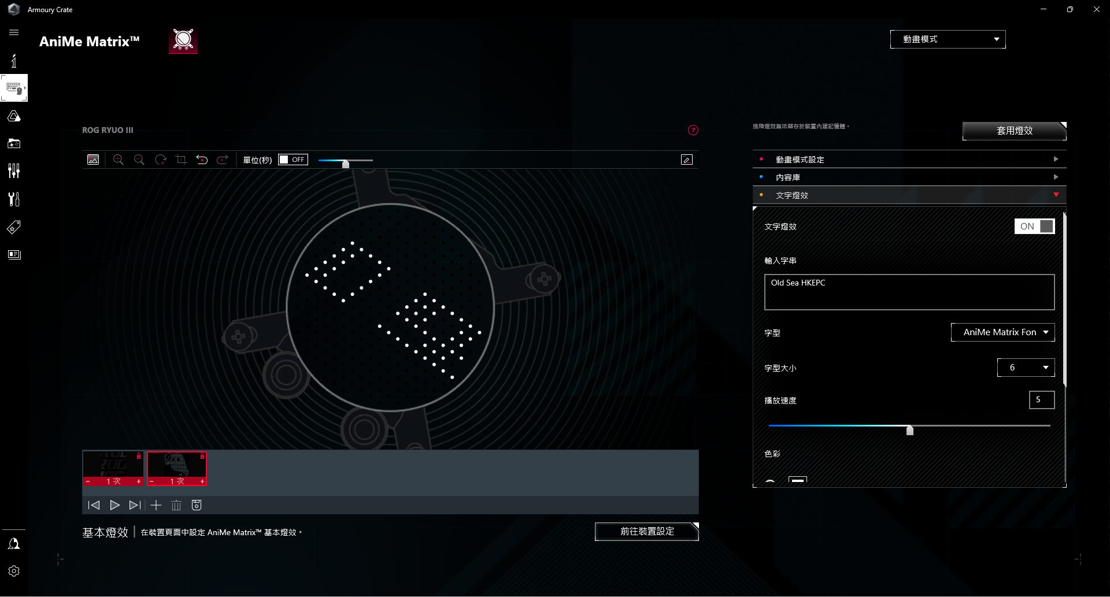The width and height of the screenshot is (1110, 597).
Task: Click the undo arrow icon
Action: tap(202, 160)
